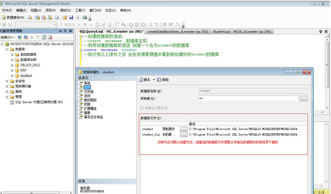Select the 常规 (General) page
331x194 pixels.
point(87,83)
